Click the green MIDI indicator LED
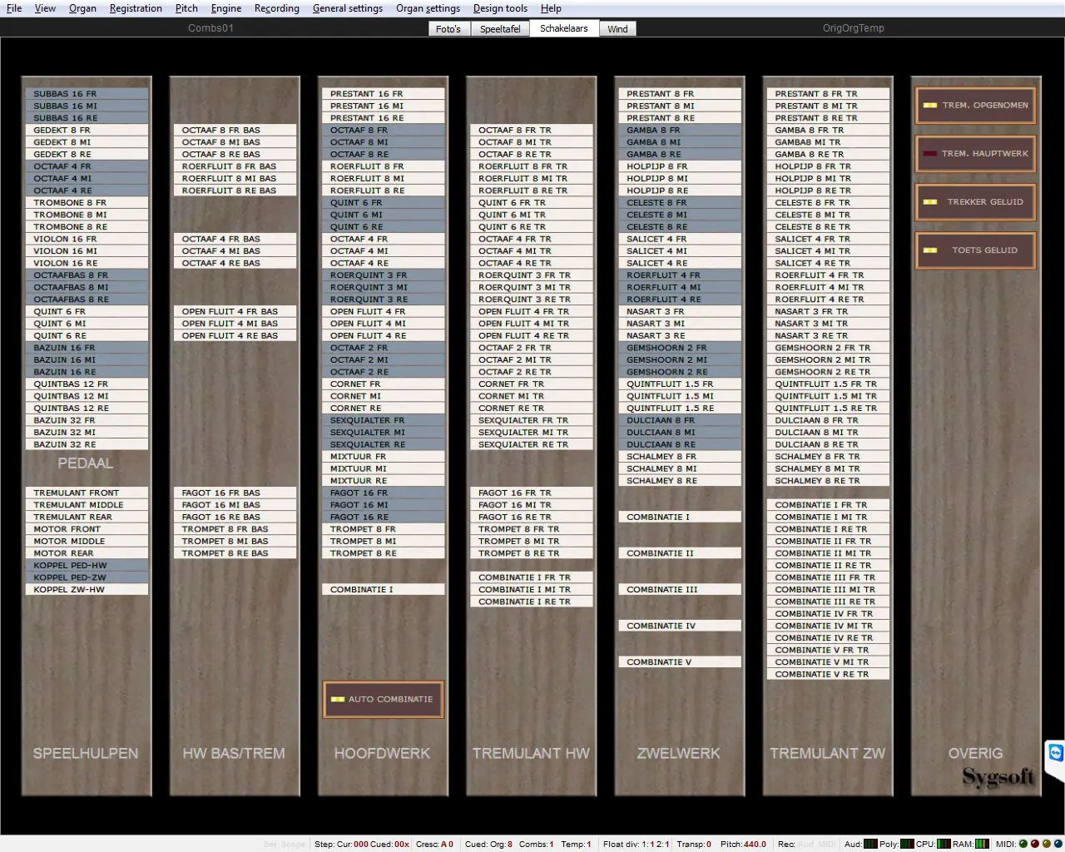The width and height of the screenshot is (1065, 852). point(1023,844)
